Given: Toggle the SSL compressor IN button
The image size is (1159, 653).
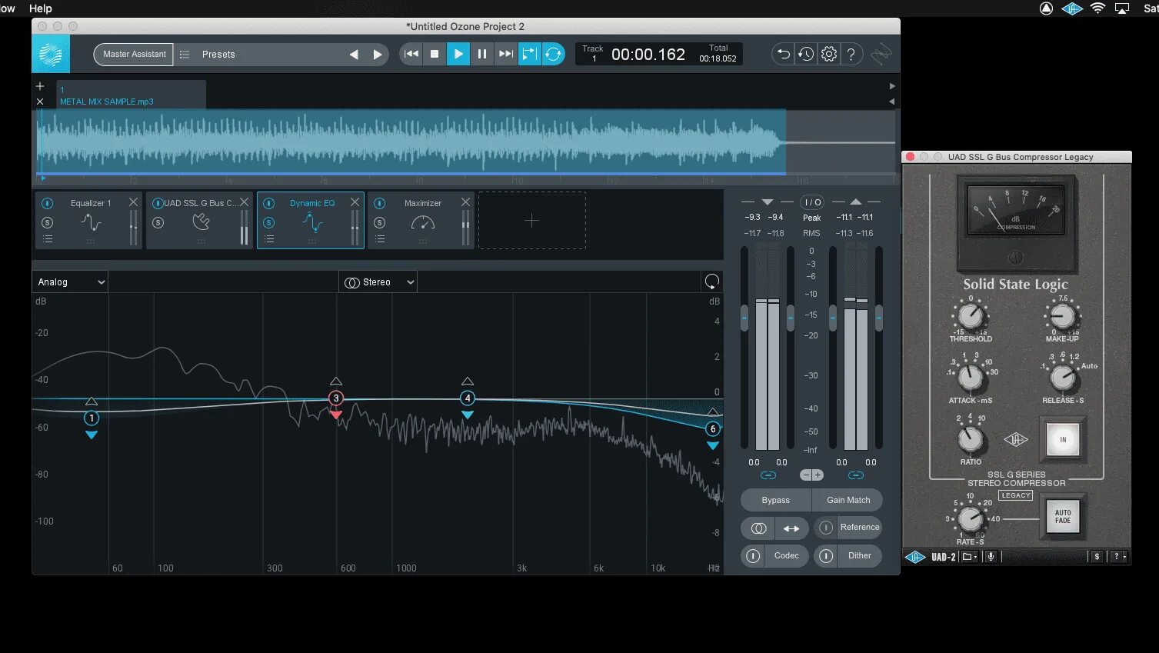Looking at the screenshot, I should coord(1064,440).
